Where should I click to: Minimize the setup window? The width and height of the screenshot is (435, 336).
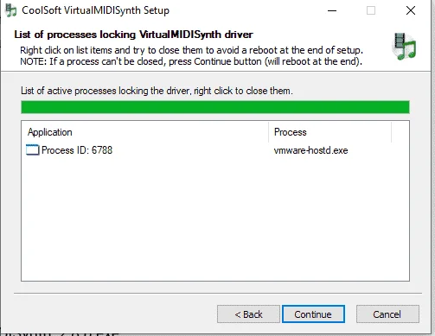pyautogui.click(x=332, y=11)
